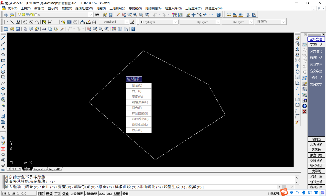Open the ByLayer color dropdown
The image size is (326, 196).
click(175, 22)
